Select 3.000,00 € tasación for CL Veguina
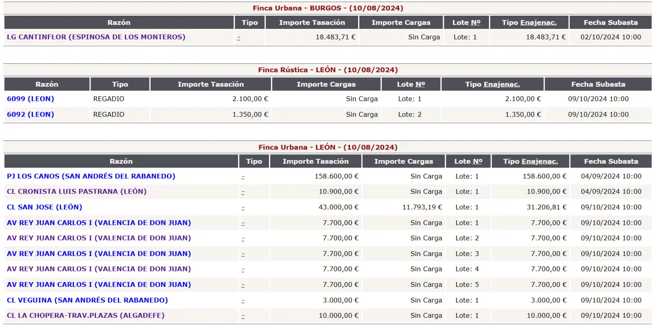The width and height of the screenshot is (652, 327). click(x=341, y=300)
